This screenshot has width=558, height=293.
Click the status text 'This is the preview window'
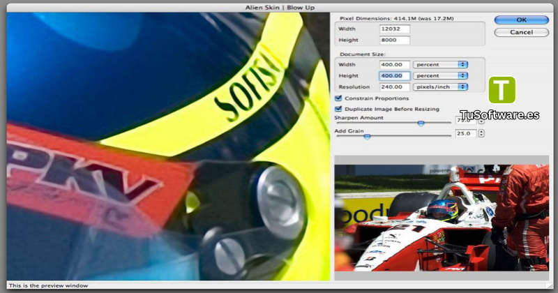(x=48, y=285)
